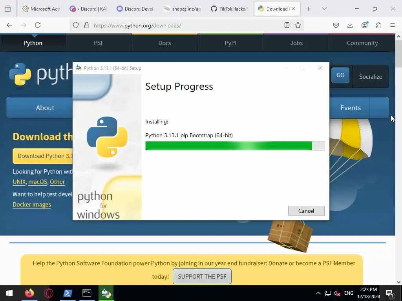Follow the macOS link
This screenshot has height=301, width=402.
click(x=38, y=182)
